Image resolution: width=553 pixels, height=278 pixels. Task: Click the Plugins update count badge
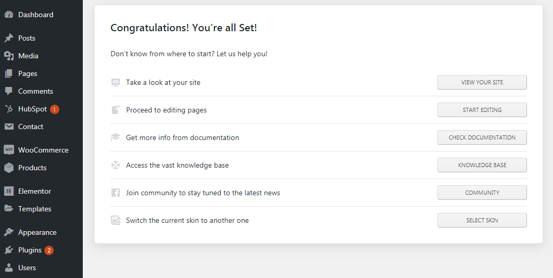(x=49, y=250)
